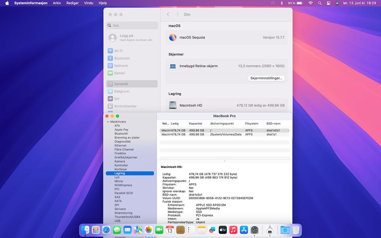Open Mail app in the Dock
The image size is (381, 238).
(127, 230)
